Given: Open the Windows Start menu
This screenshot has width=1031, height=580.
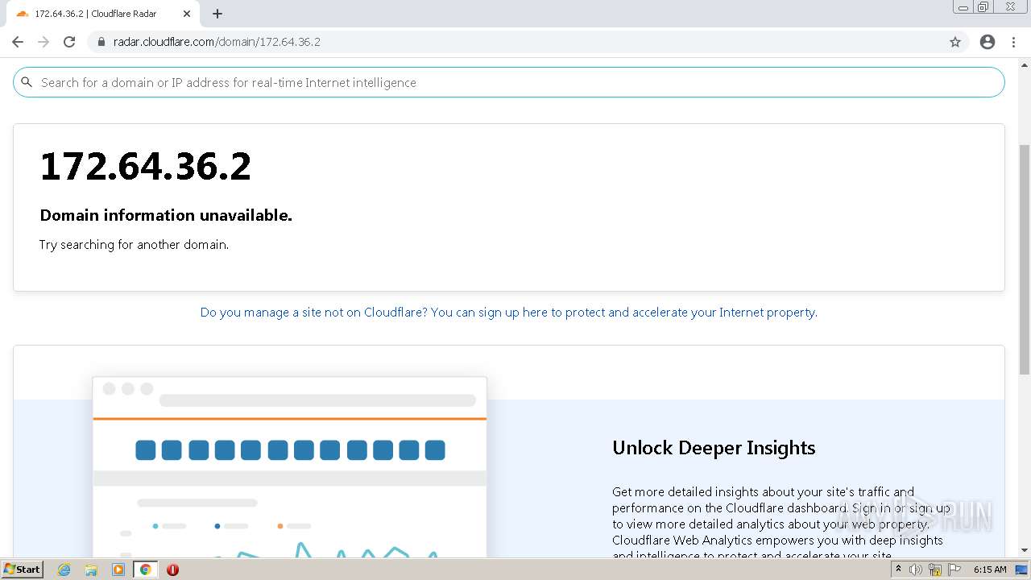Looking at the screenshot, I should pyautogui.click(x=22, y=569).
